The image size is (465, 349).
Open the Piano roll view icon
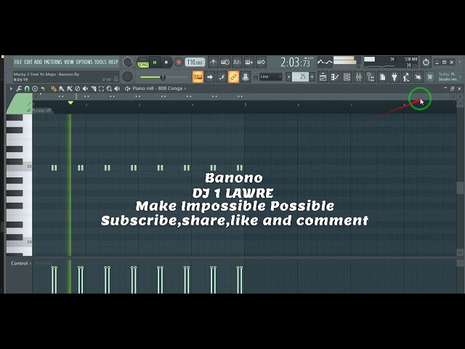point(335,77)
